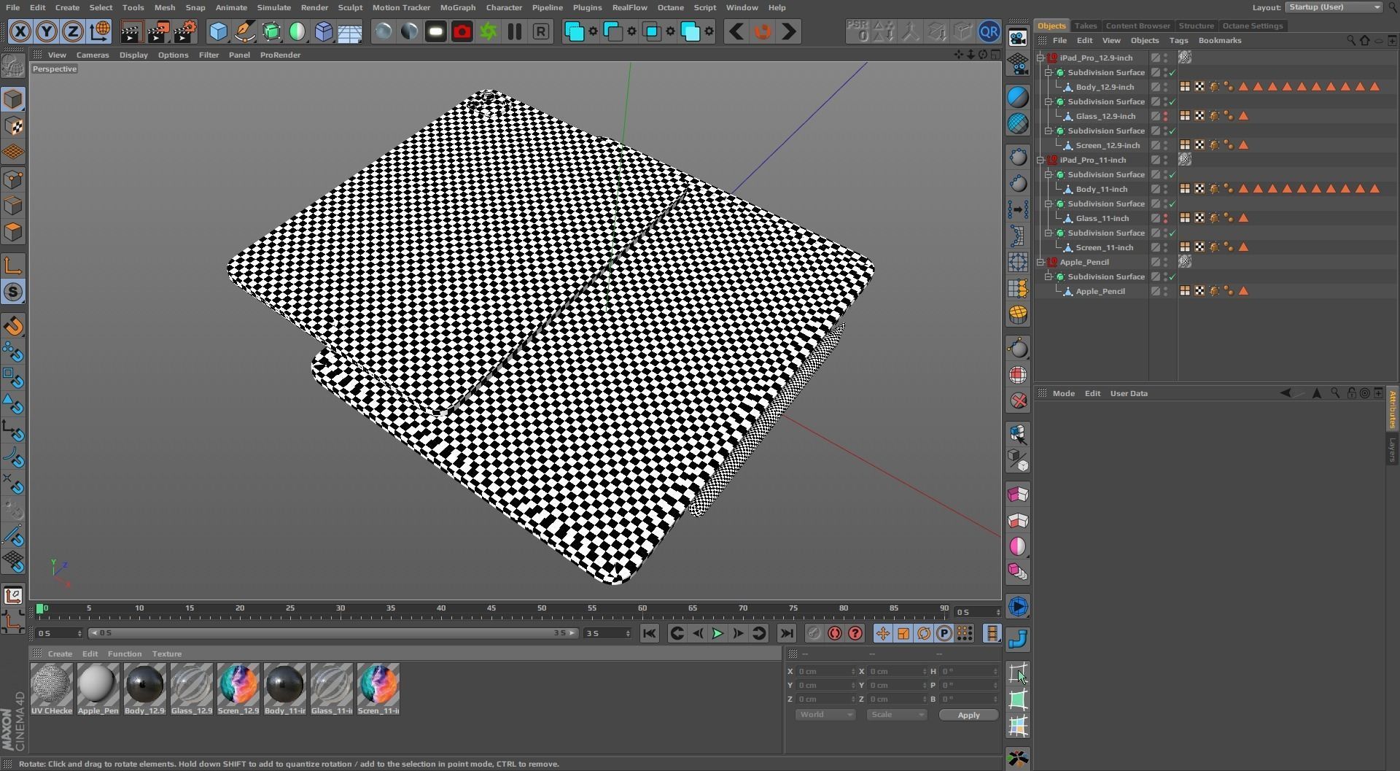Click the Render View clapperboard icon
The width and height of the screenshot is (1400, 771).
click(131, 31)
